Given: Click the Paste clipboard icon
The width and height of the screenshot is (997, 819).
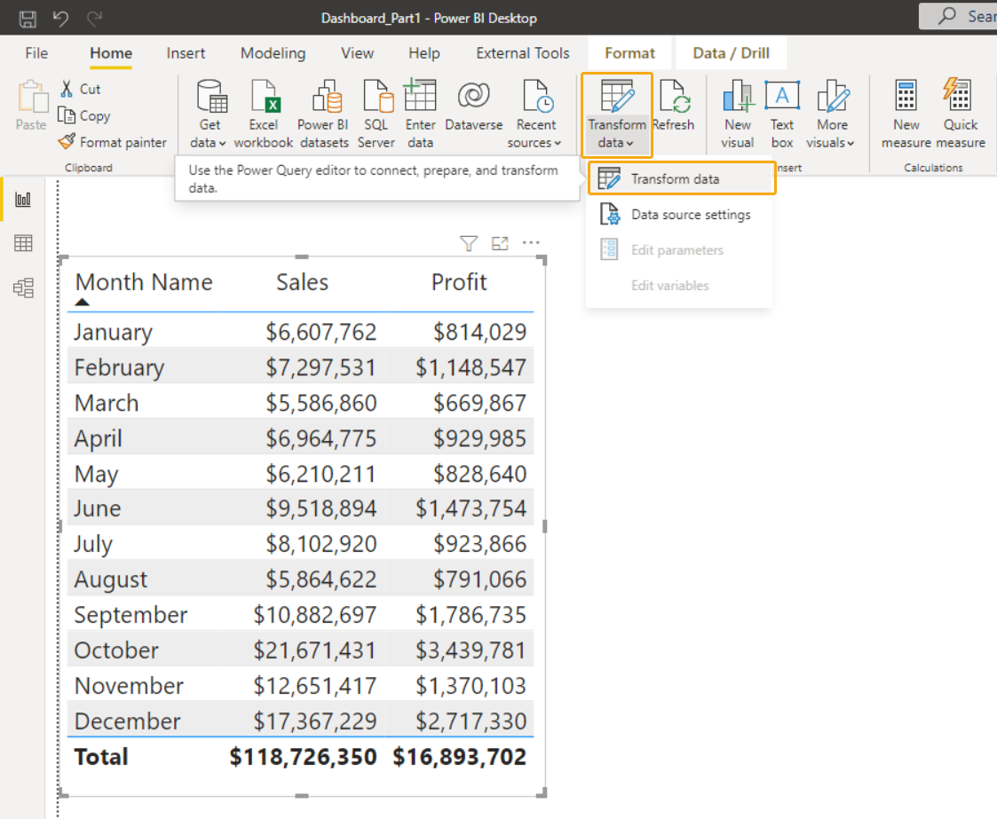Looking at the screenshot, I should pyautogui.click(x=32, y=97).
